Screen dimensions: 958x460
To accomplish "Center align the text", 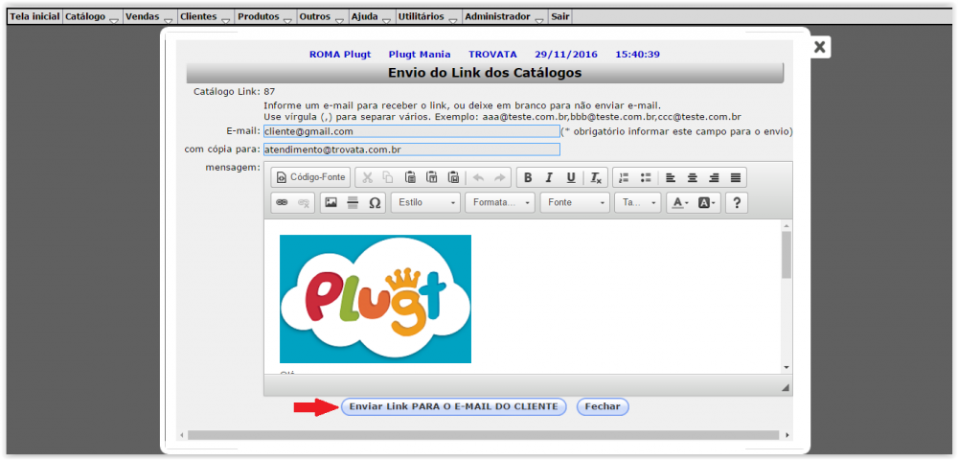I will [x=693, y=177].
